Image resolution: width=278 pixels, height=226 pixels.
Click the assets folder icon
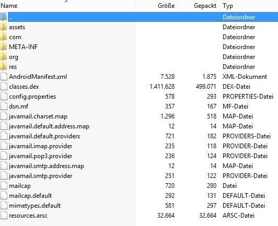(x=3, y=27)
